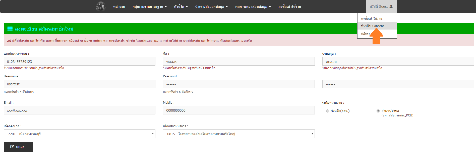Click the hamburger menu icon
Image resolution: width=476 pixels, height=158 pixels.
coord(4,5)
